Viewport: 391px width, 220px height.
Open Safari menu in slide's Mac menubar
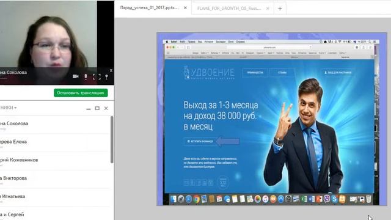(x=174, y=42)
